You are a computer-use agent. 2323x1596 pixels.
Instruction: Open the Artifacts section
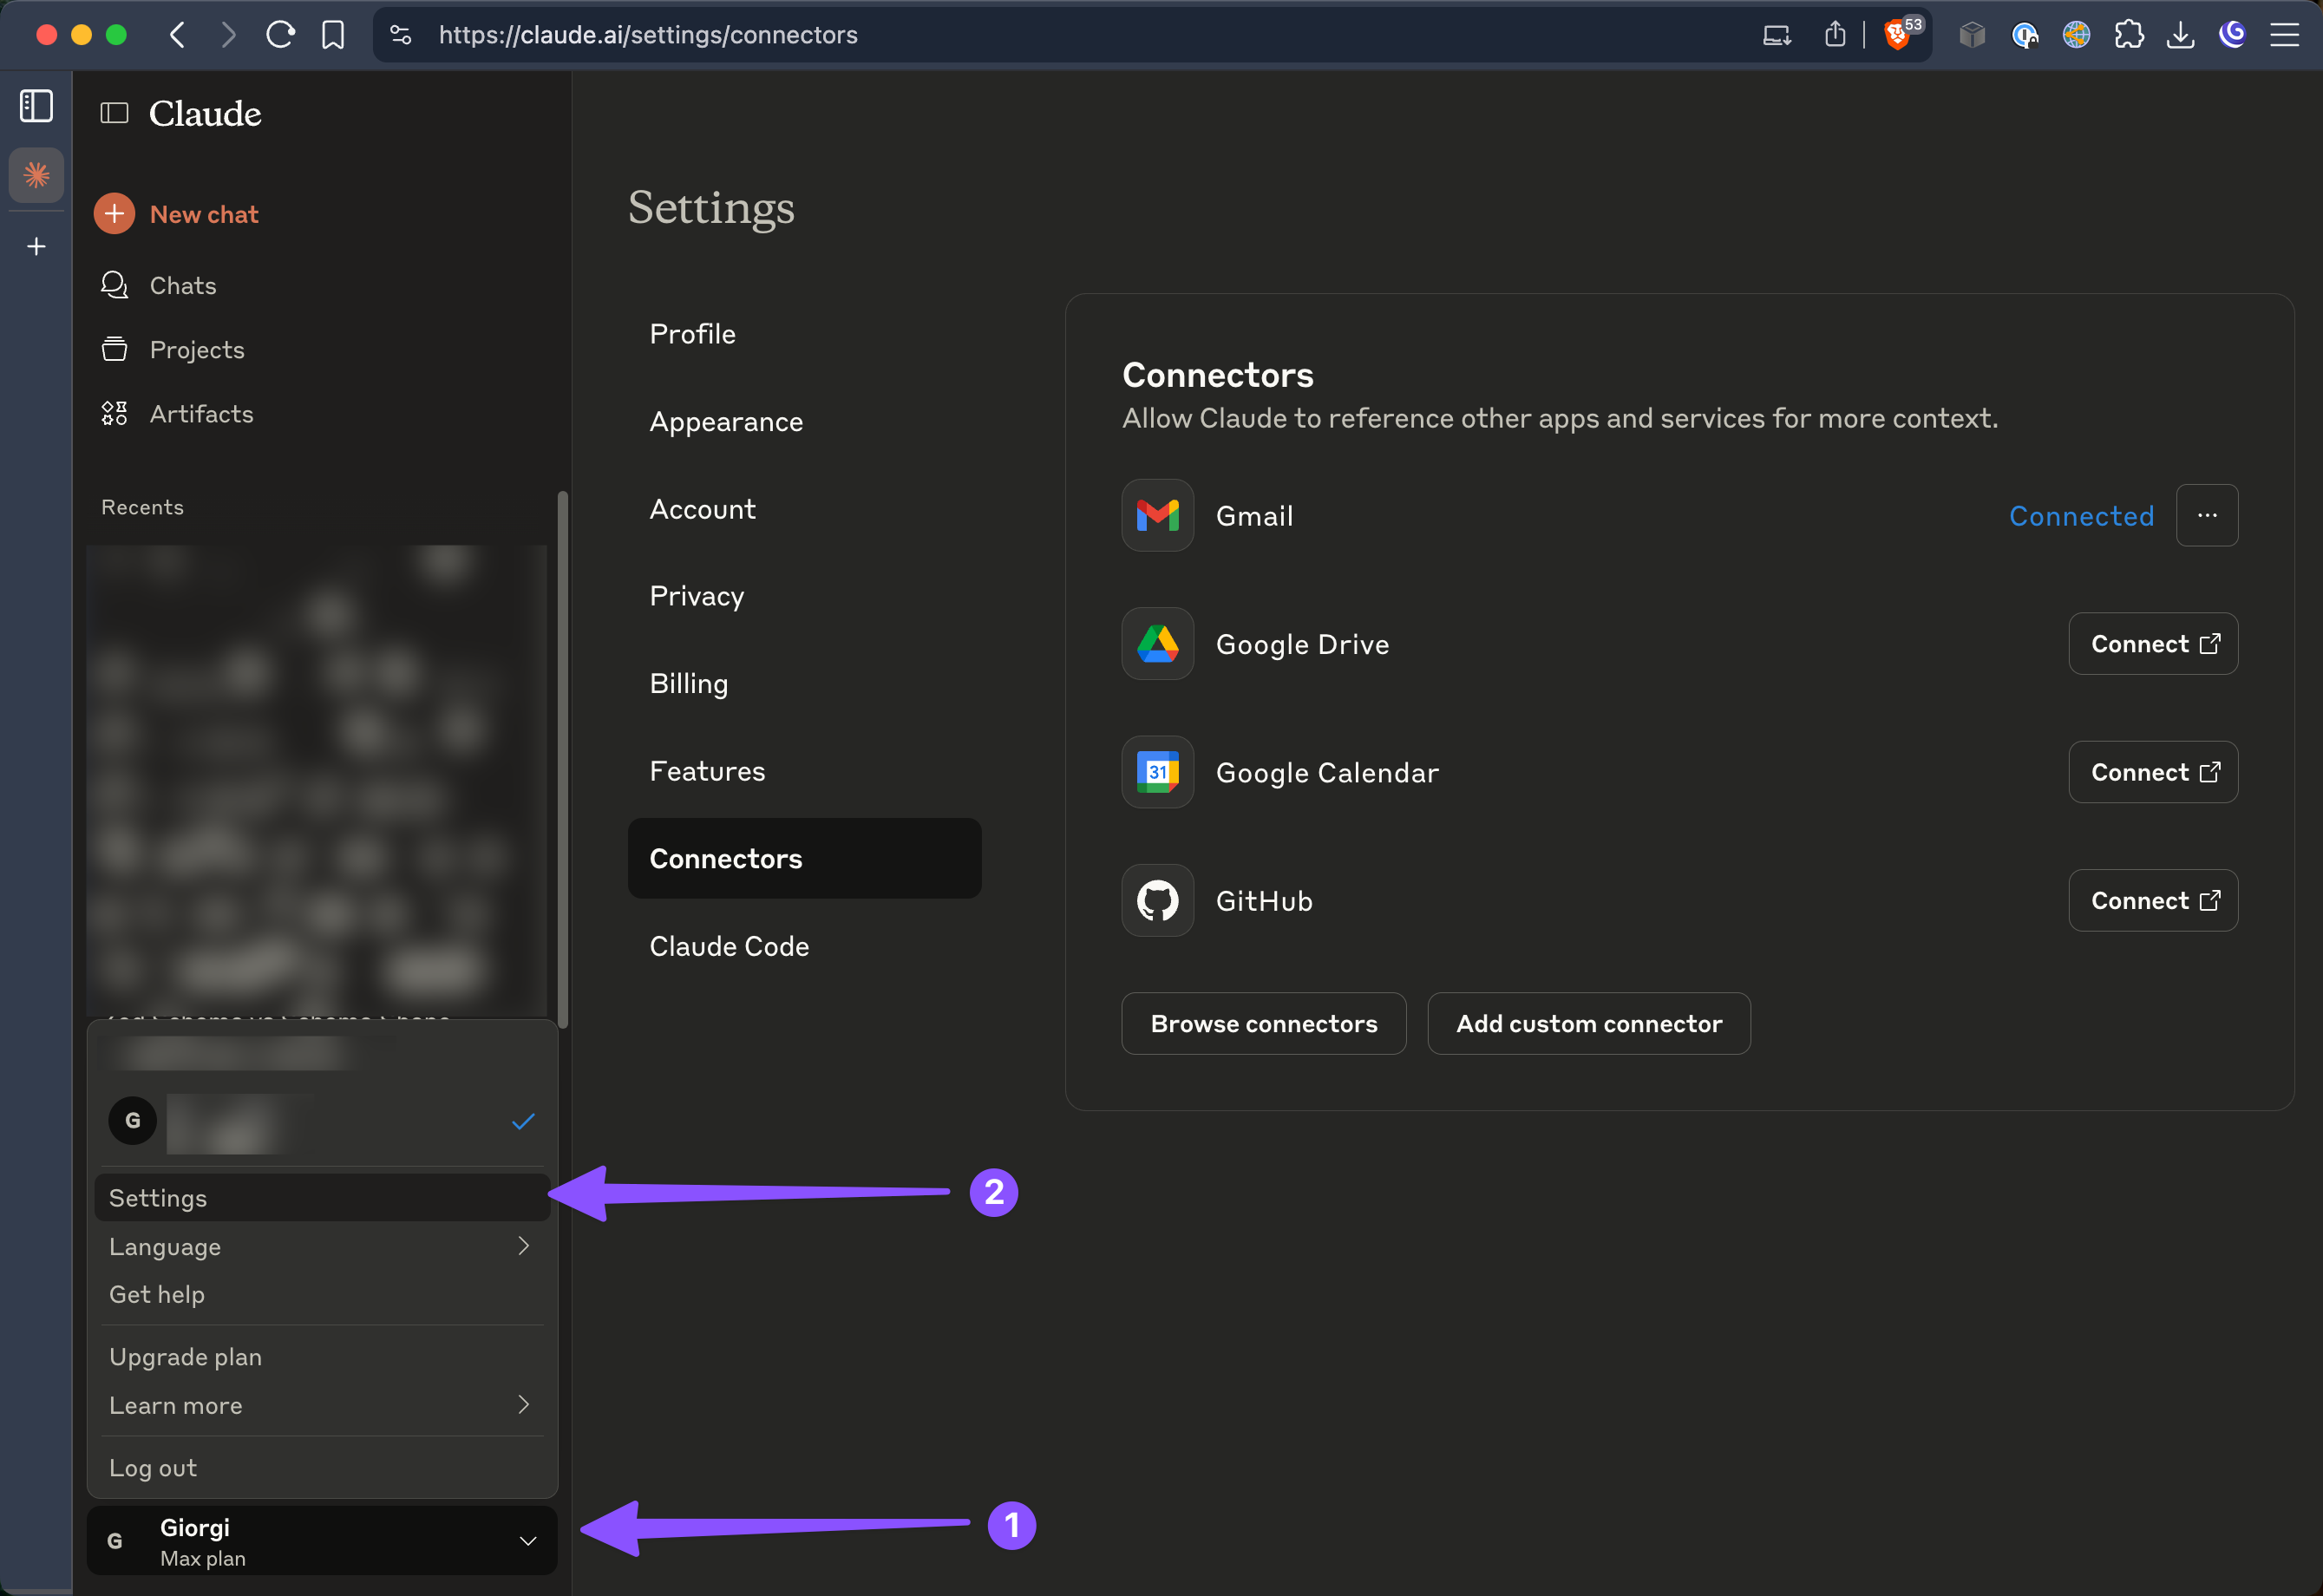click(201, 413)
